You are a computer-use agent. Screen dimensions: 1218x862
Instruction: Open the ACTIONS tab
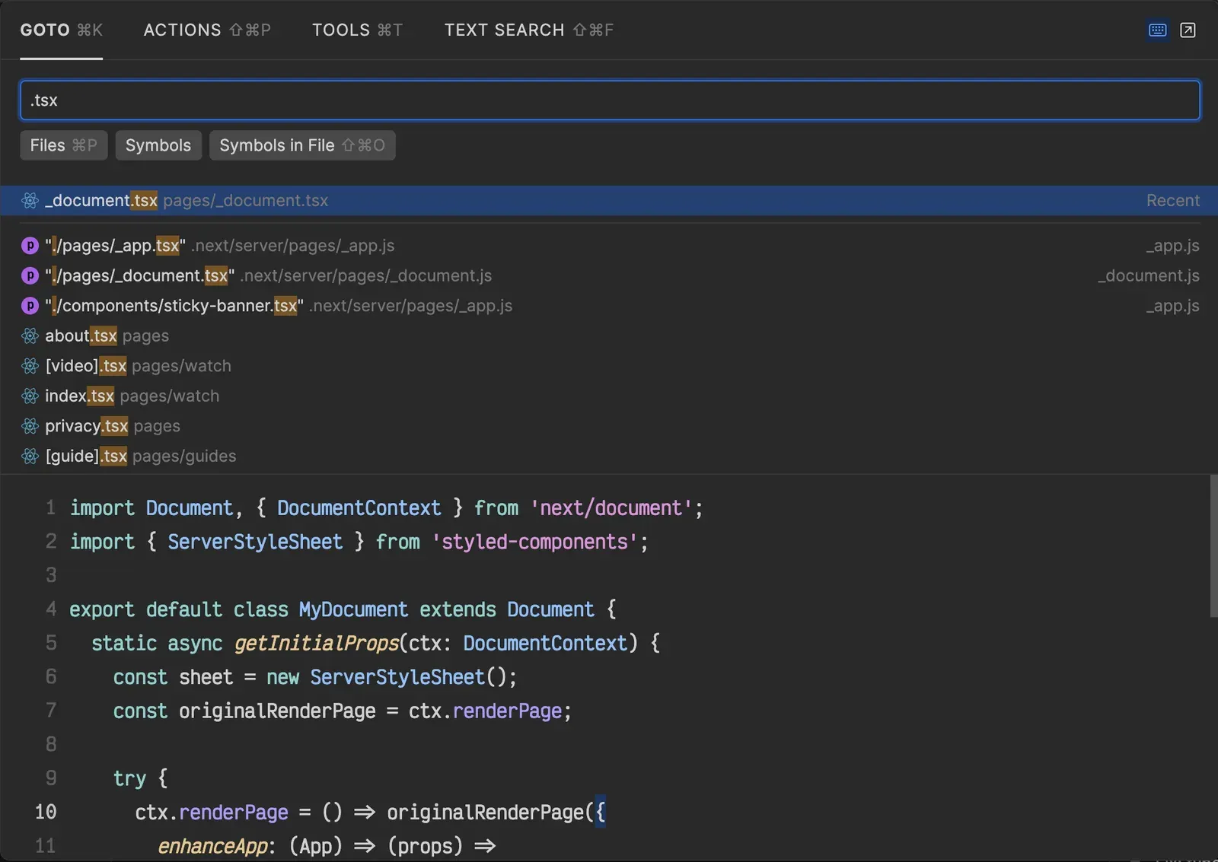click(x=207, y=30)
